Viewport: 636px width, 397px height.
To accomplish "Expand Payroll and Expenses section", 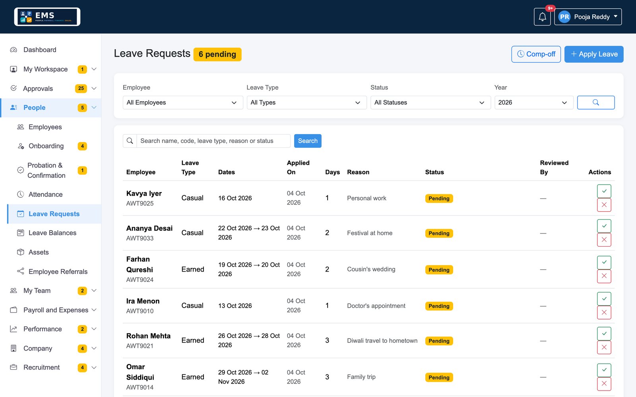I will 50,310.
